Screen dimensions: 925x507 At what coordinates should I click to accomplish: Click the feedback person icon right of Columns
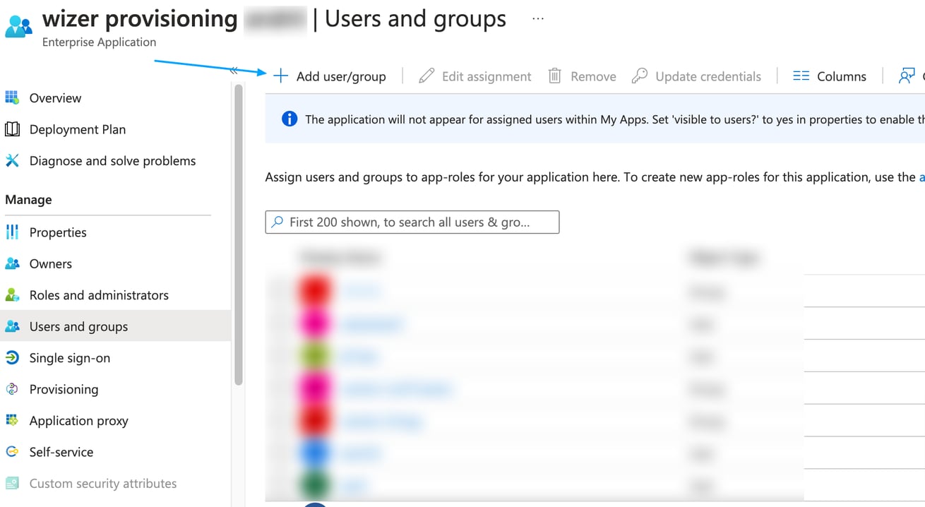pos(907,76)
